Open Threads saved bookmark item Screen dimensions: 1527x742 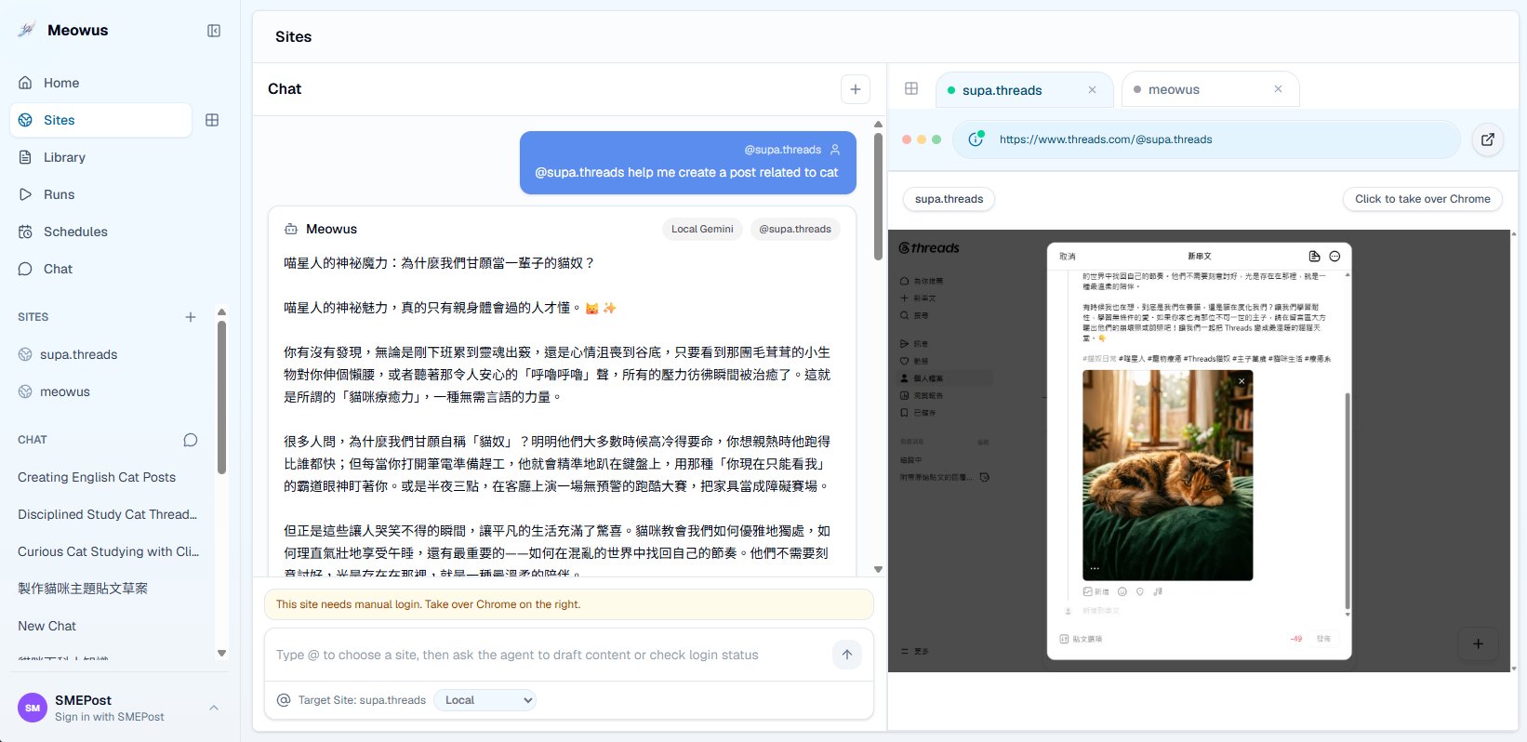point(918,413)
